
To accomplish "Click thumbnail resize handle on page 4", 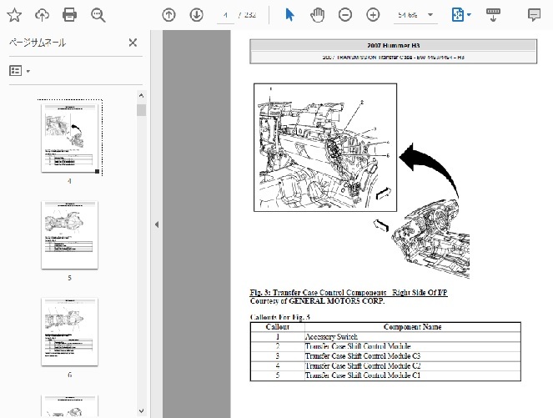I will [x=98, y=171].
